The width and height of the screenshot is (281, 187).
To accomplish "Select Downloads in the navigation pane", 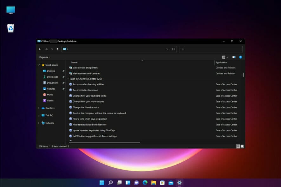I will click(x=52, y=77).
